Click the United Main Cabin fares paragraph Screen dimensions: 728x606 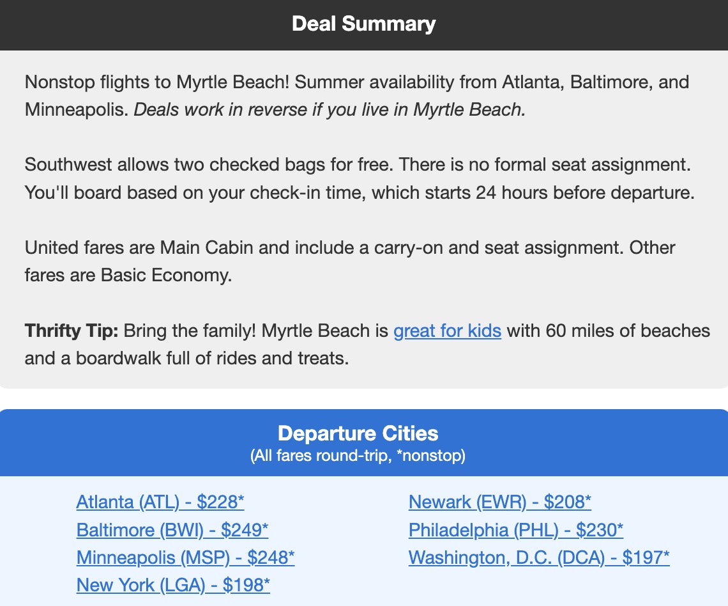pos(350,261)
